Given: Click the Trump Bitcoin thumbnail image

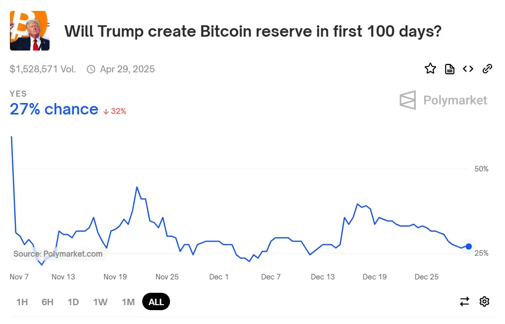Looking at the screenshot, I should (29, 30).
